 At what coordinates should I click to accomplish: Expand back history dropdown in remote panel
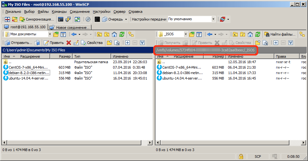click(x=215, y=34)
